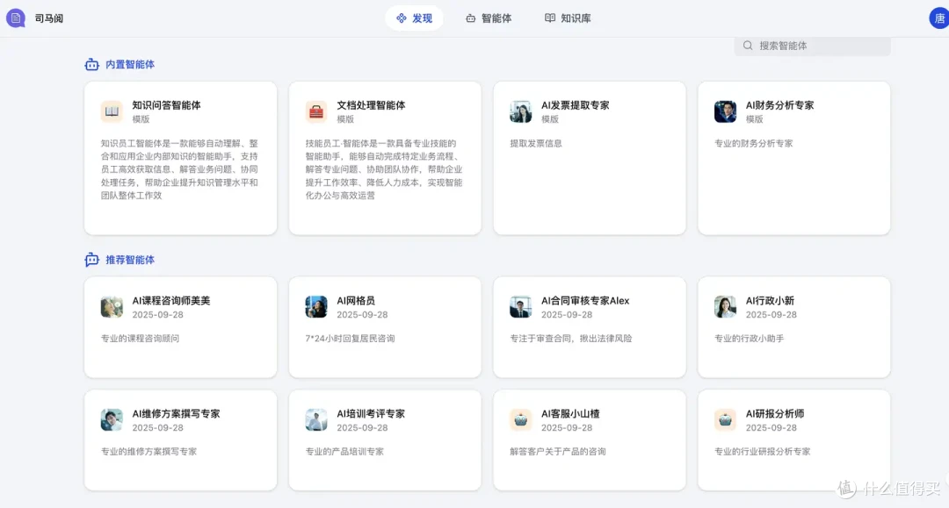The height and width of the screenshot is (508, 949).
Task: Click the AI培训考评专家 avatar
Action: pyautogui.click(x=316, y=419)
